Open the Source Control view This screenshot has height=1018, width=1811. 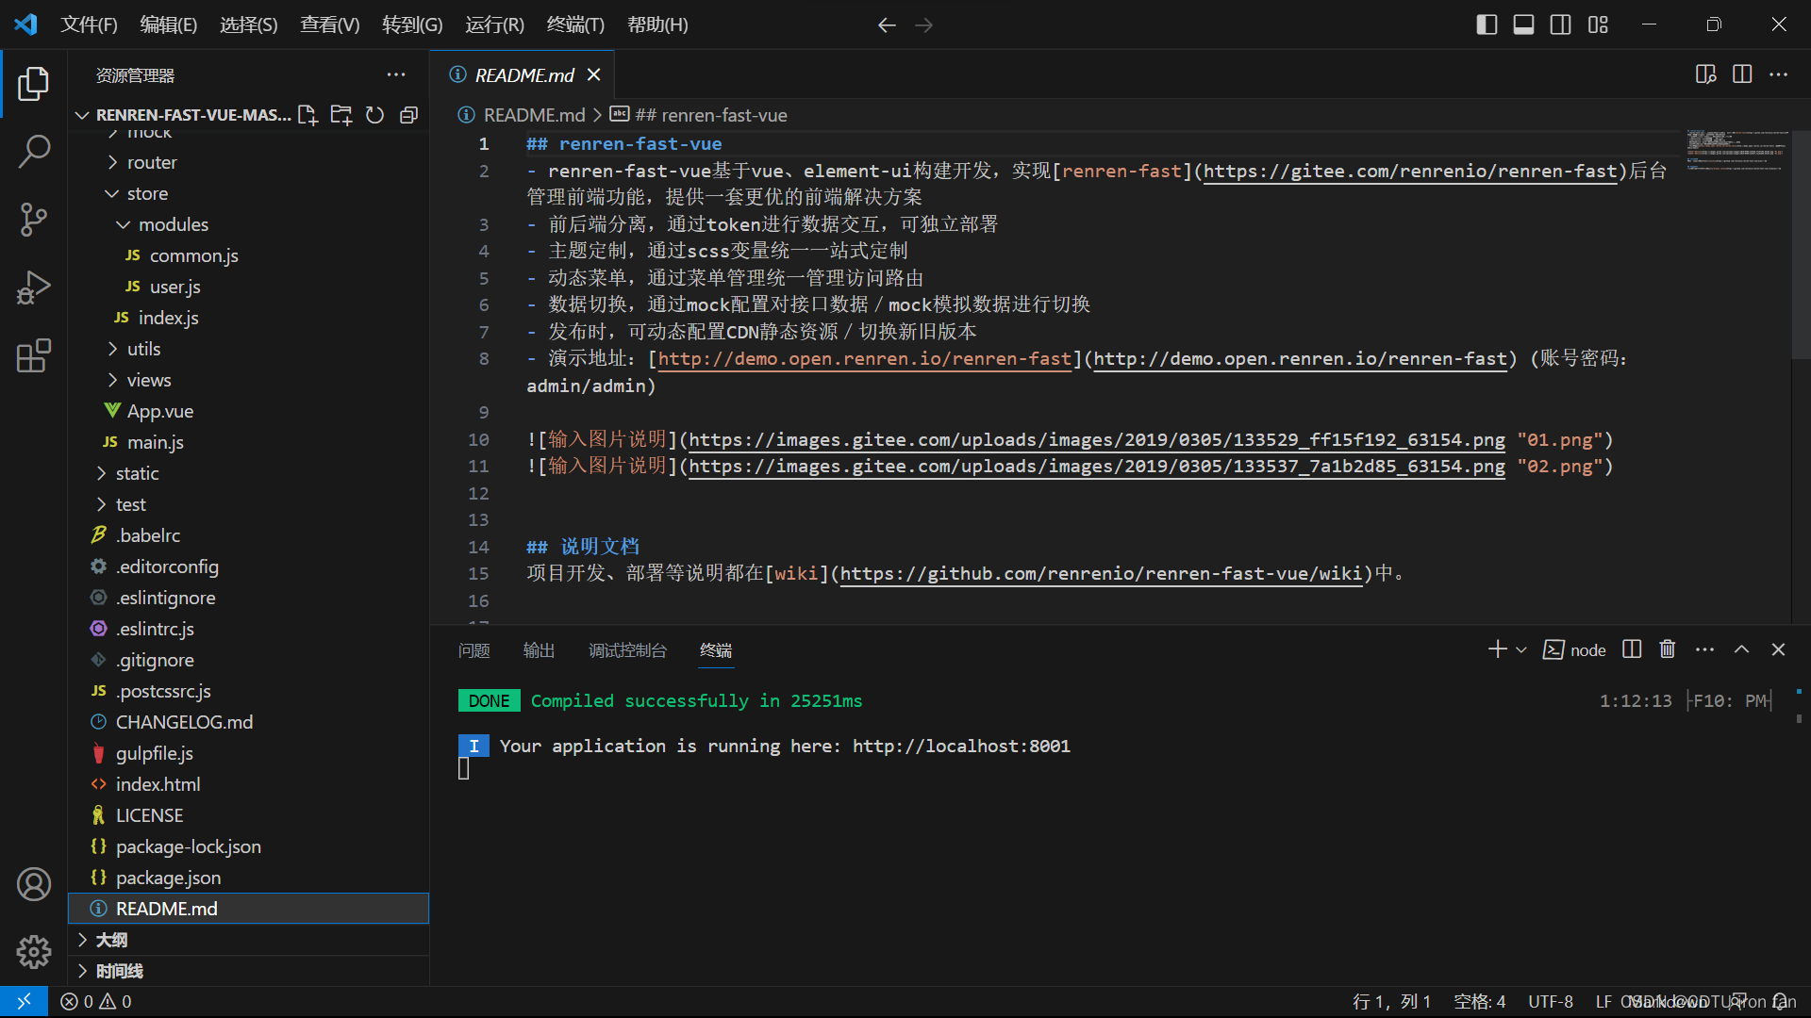pos(34,220)
